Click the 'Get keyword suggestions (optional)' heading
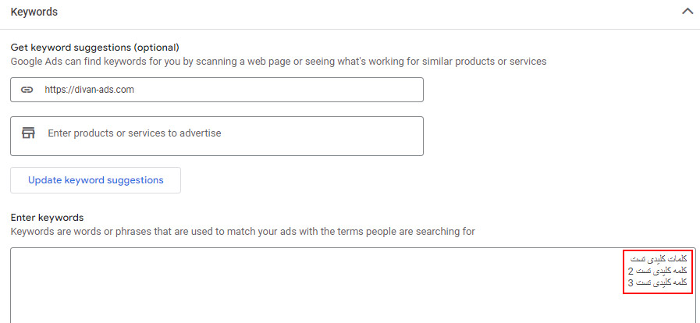The height and width of the screenshot is (323, 700). point(94,48)
